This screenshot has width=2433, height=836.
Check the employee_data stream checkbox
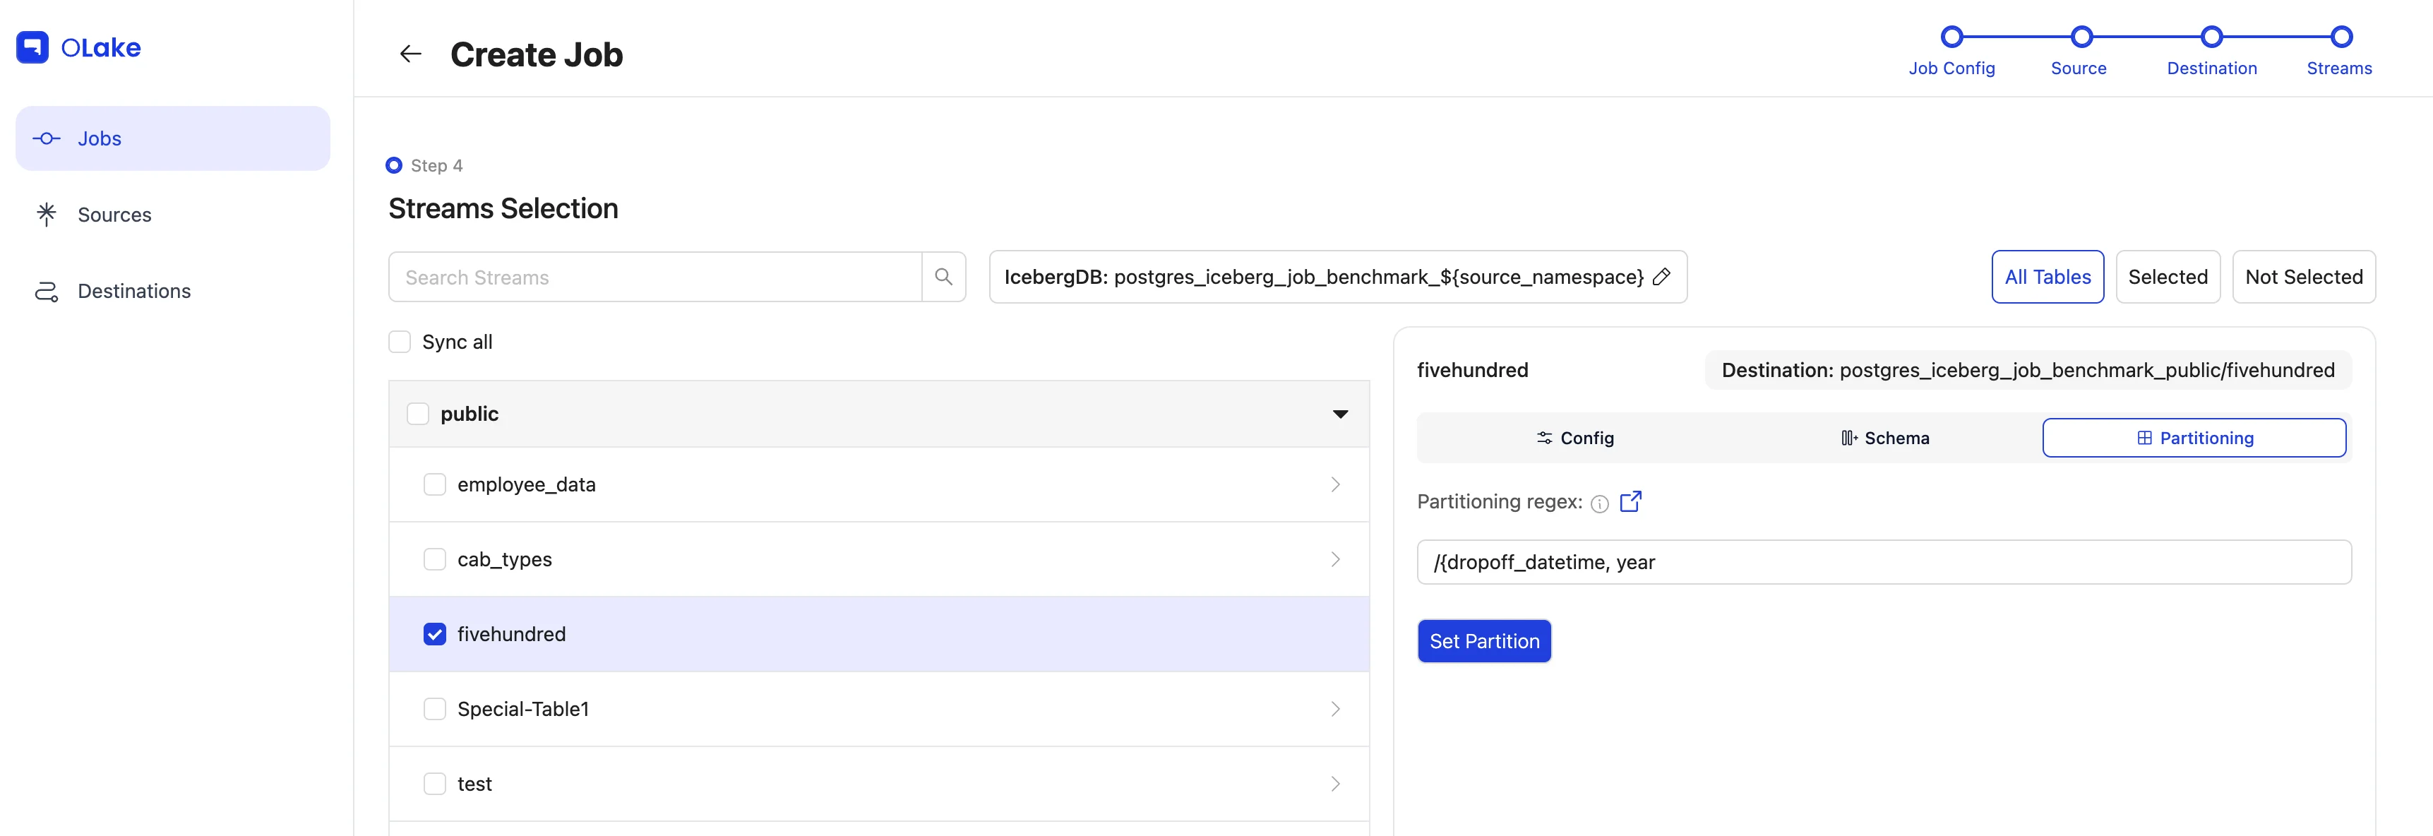(x=434, y=484)
